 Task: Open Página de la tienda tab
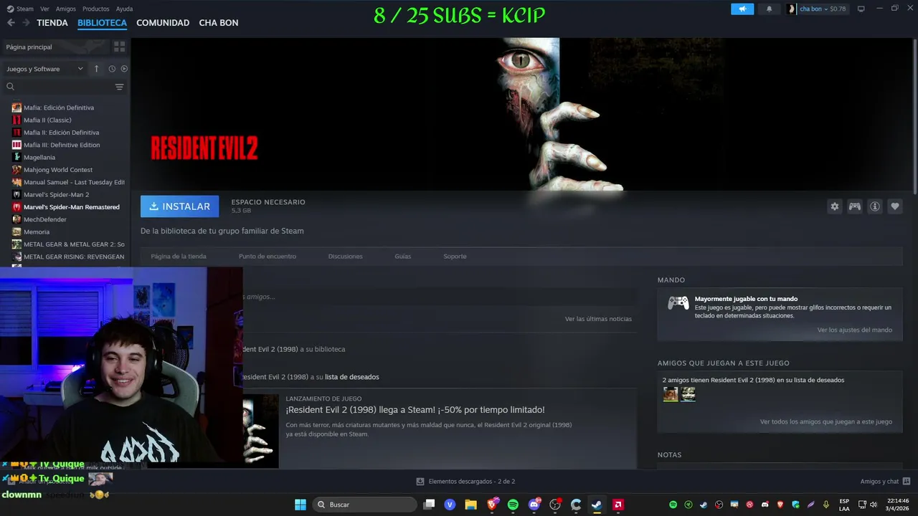(179, 256)
